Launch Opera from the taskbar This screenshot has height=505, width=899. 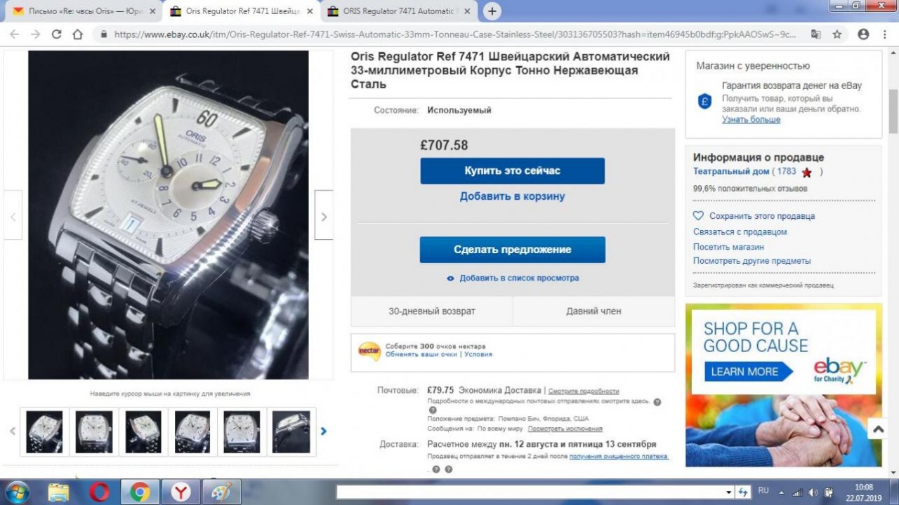100,492
